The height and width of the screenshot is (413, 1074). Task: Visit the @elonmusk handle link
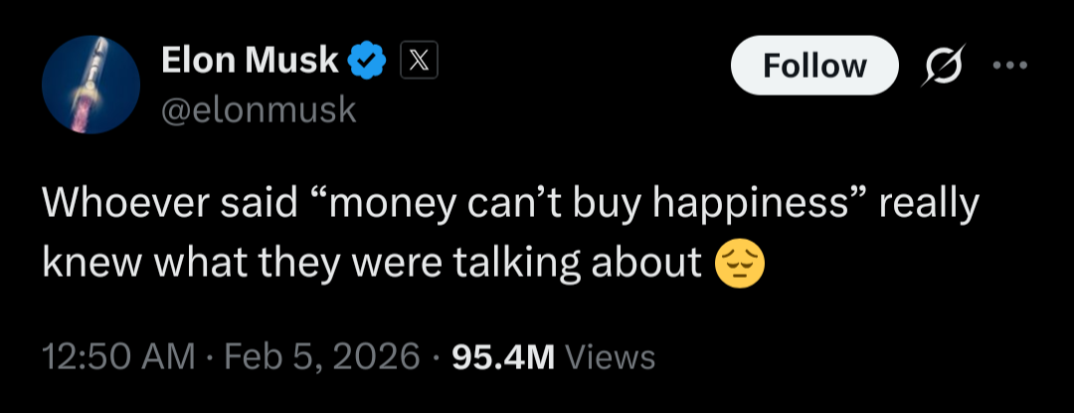259,108
